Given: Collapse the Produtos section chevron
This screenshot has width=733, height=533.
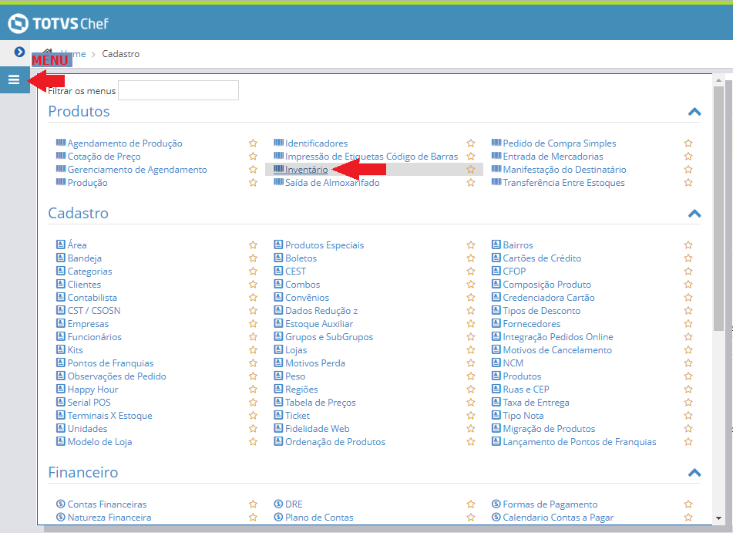Looking at the screenshot, I should [694, 112].
